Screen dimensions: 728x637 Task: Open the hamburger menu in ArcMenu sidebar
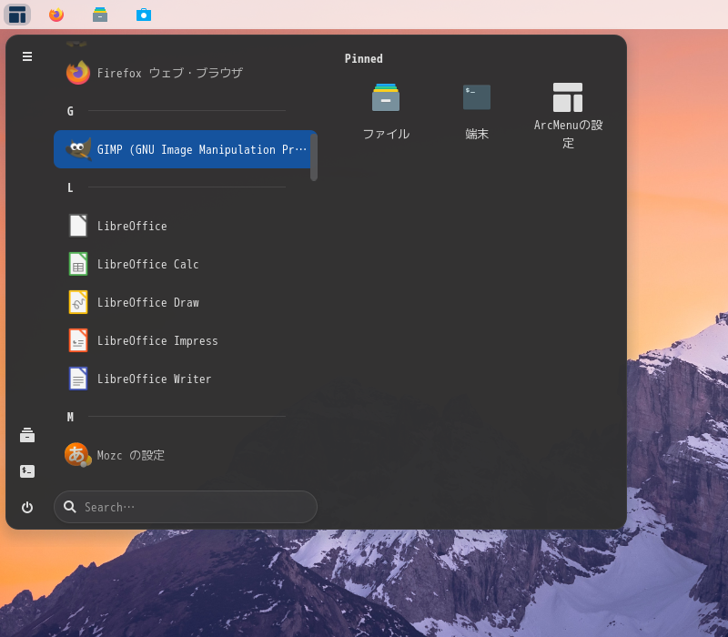(x=27, y=56)
